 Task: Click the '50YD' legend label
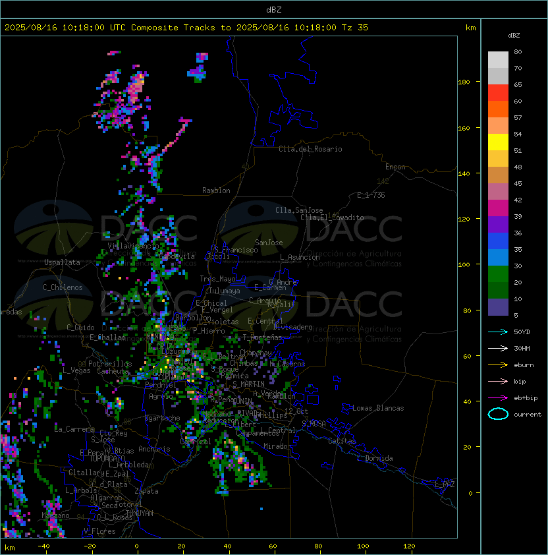pyautogui.click(x=522, y=332)
